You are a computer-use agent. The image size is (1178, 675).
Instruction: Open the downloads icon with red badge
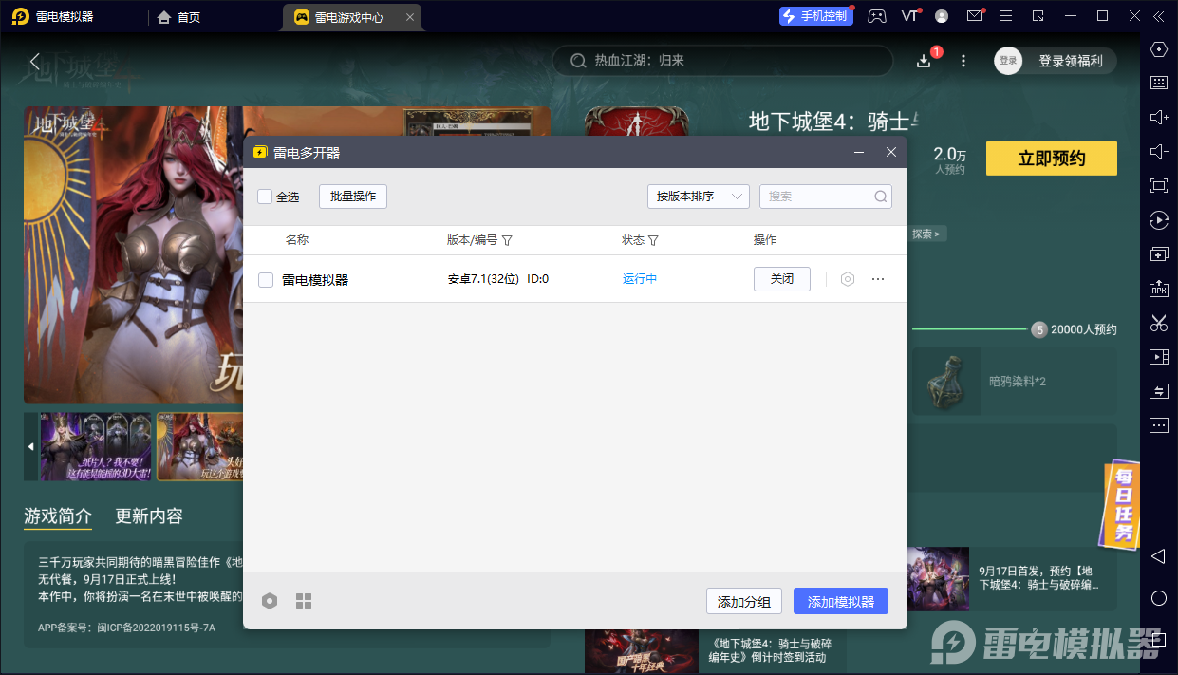tap(924, 61)
